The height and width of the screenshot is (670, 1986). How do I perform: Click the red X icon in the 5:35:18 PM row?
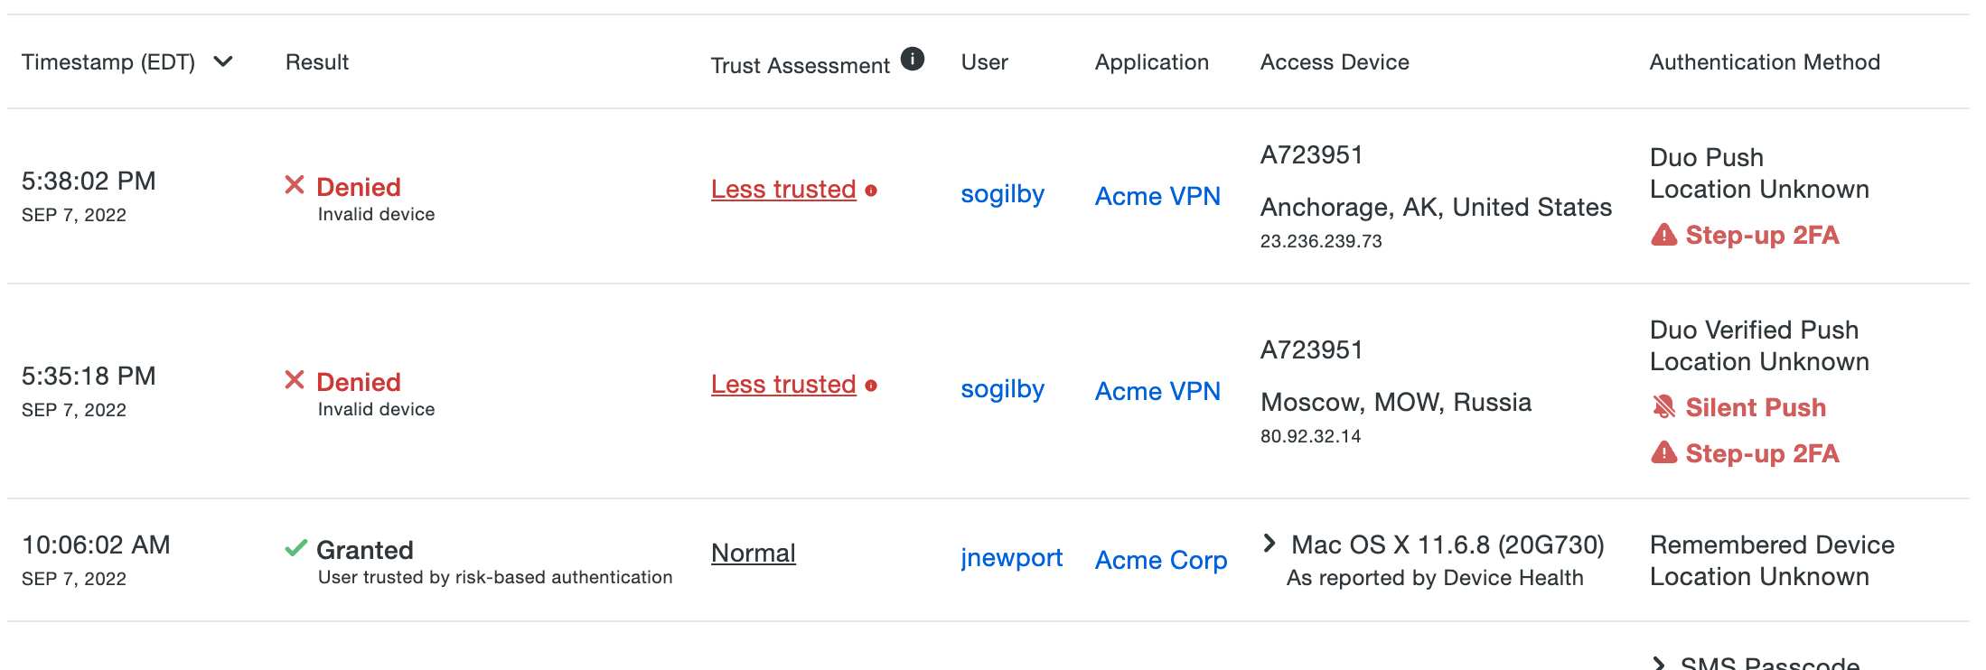295,380
